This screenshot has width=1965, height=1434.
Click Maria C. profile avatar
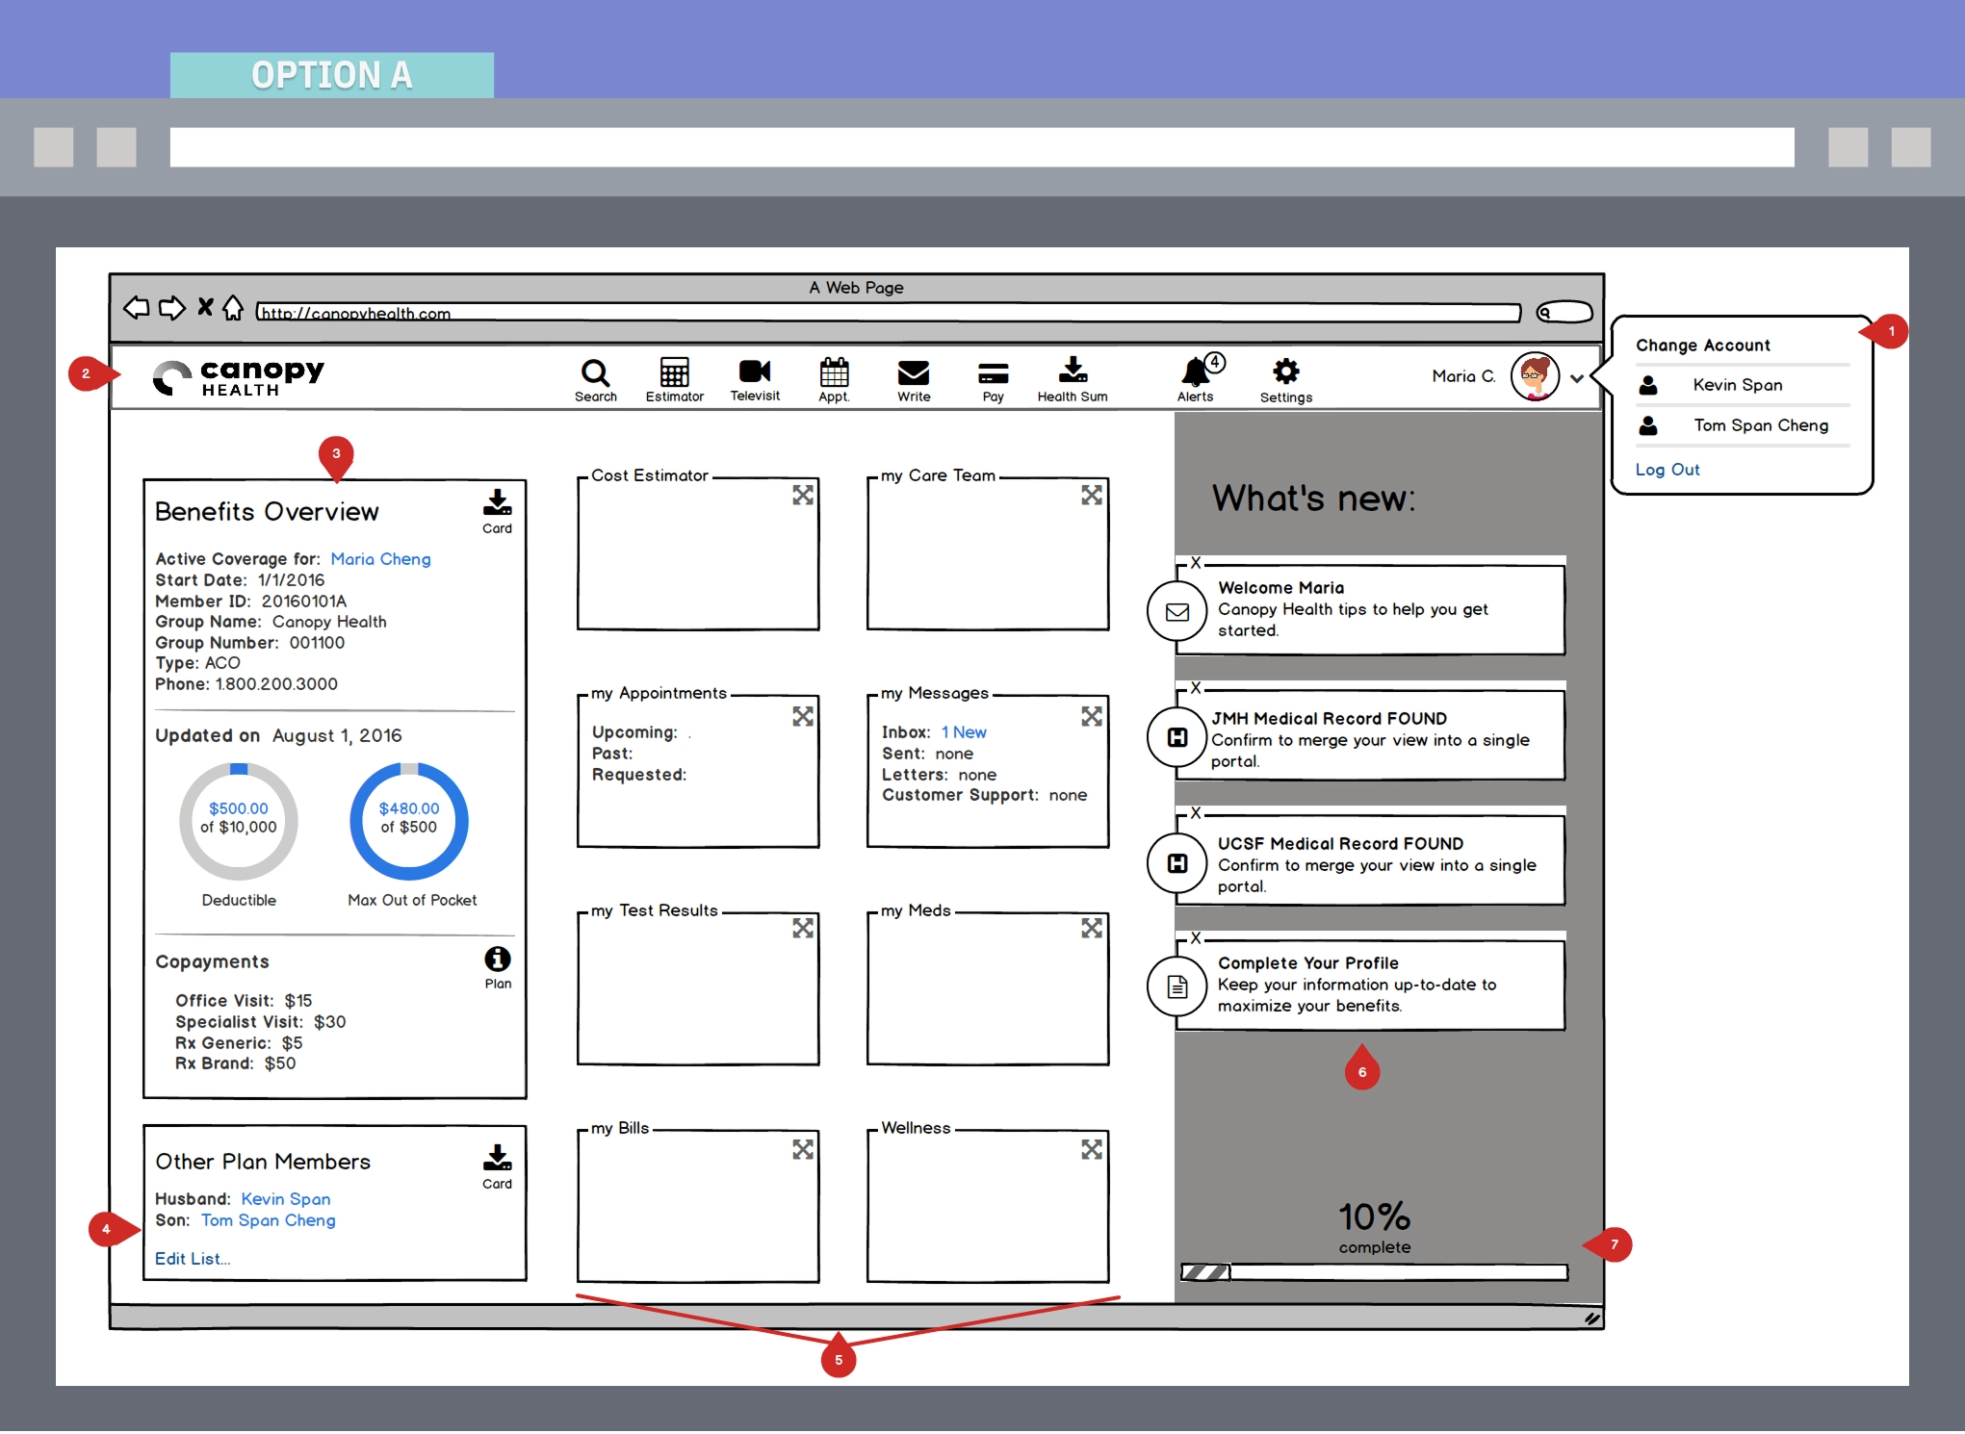pyautogui.click(x=1534, y=376)
